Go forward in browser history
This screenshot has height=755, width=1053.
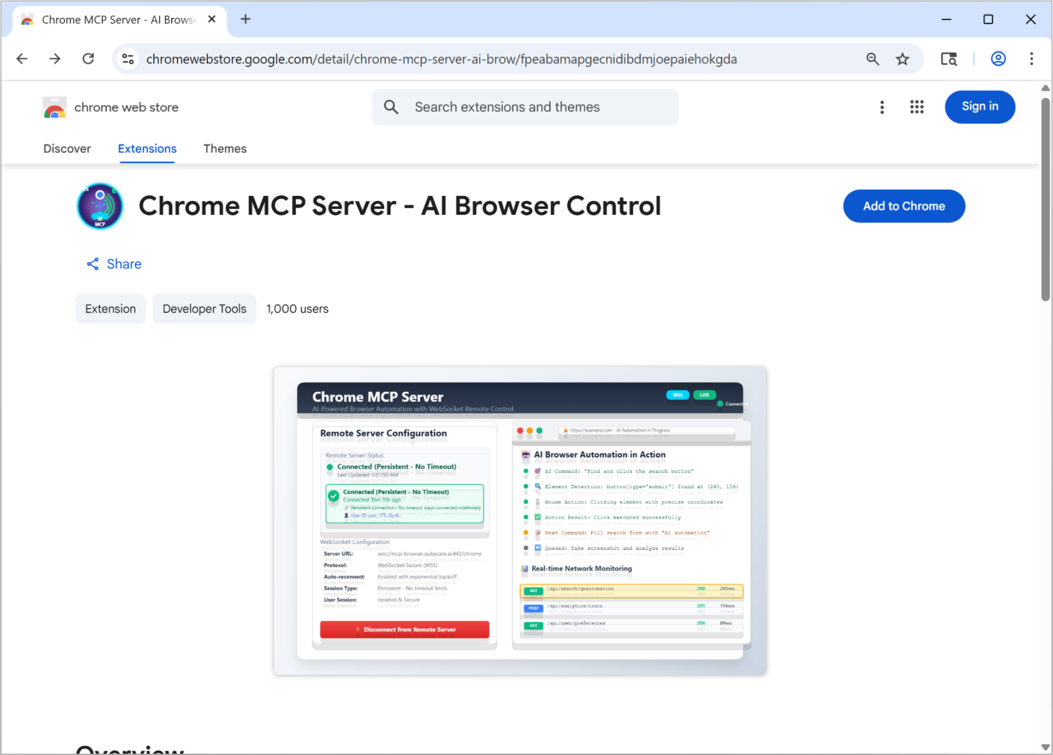point(55,59)
